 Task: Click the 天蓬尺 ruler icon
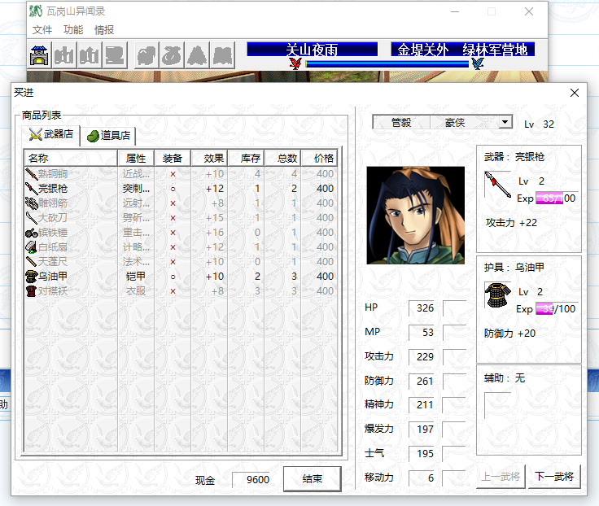(31, 262)
